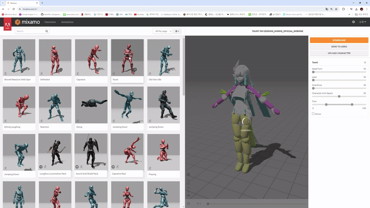Screen dimensions: 370x208
Task: Click the skeleton view icon in viewport
Action: coord(189,175)
